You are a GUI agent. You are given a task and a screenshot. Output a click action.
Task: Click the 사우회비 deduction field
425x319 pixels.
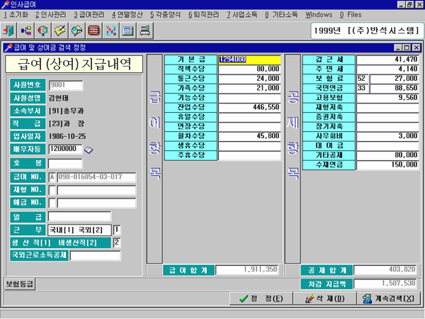387,135
